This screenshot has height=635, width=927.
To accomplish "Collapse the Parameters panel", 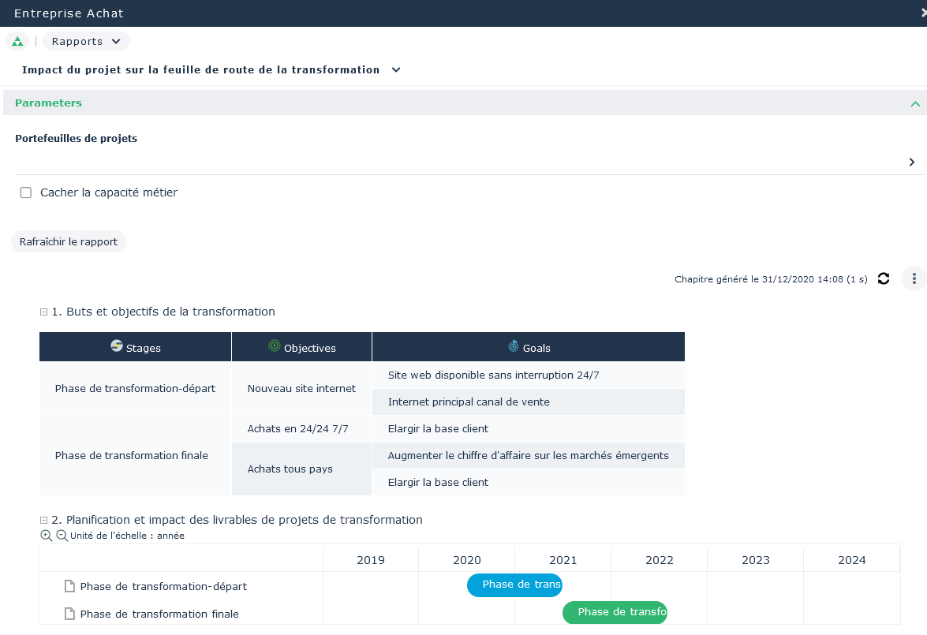I will click(x=915, y=103).
